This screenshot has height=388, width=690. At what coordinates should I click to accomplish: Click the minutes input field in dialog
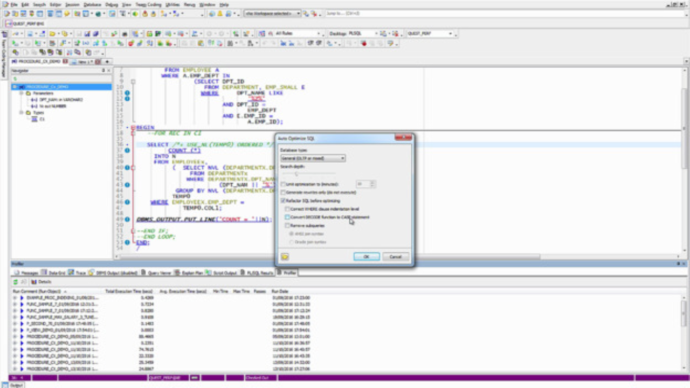point(363,184)
